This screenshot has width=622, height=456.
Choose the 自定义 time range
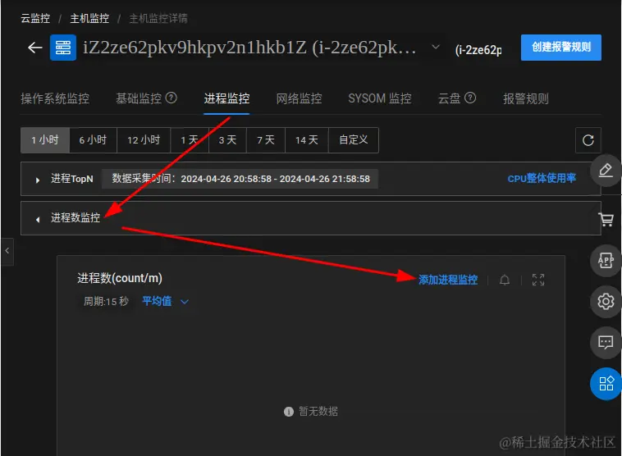[x=354, y=140]
